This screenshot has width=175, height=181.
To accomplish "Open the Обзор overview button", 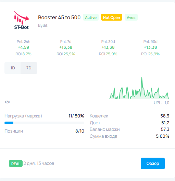I will point(153,163).
